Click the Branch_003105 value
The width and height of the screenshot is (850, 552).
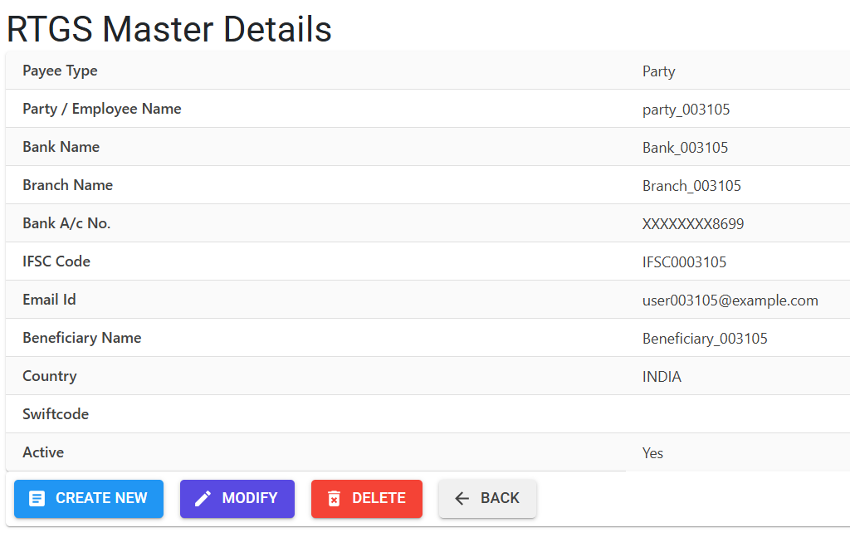tap(691, 186)
